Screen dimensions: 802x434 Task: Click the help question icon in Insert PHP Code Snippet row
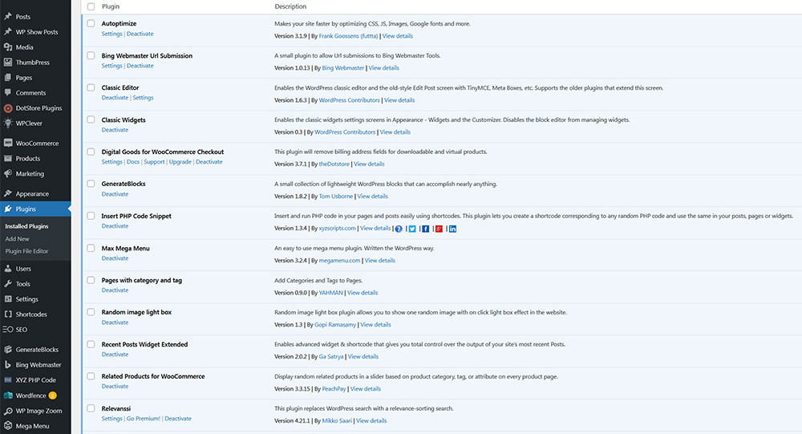[399, 229]
